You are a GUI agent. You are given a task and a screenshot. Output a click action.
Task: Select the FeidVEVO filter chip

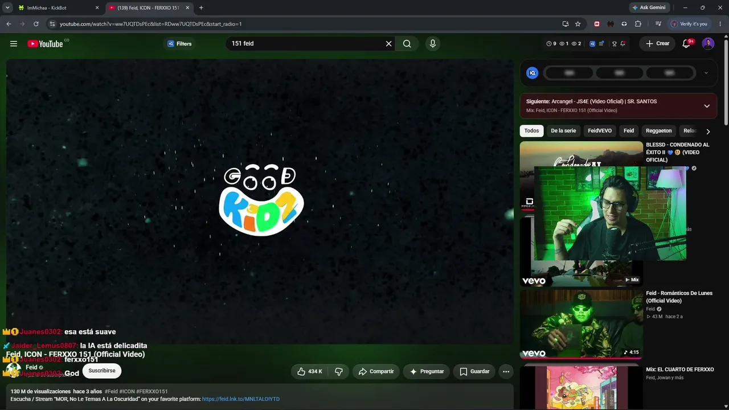(600, 131)
